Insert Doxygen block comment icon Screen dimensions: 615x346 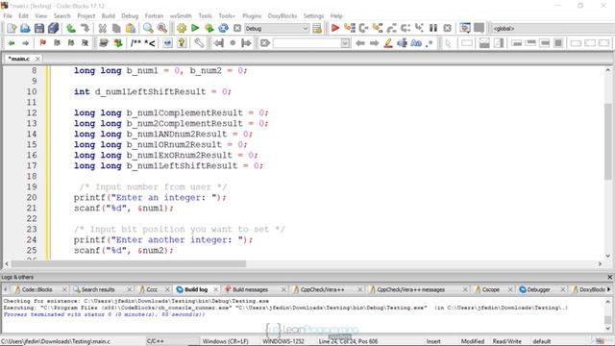[x=135, y=42]
